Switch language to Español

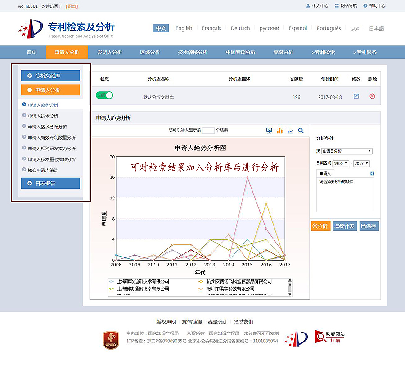pyautogui.click(x=298, y=28)
